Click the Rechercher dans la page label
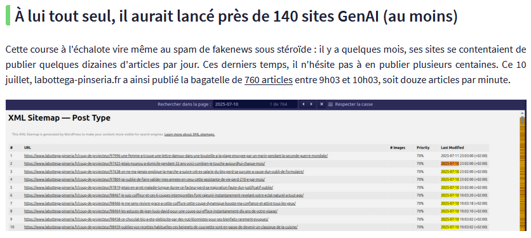The image size is (531, 238). (x=184, y=104)
